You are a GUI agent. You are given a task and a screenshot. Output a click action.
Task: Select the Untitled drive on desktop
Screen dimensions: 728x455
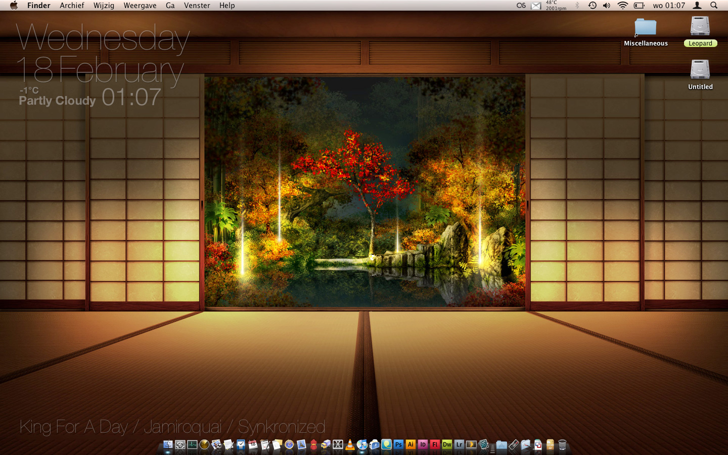point(700,75)
